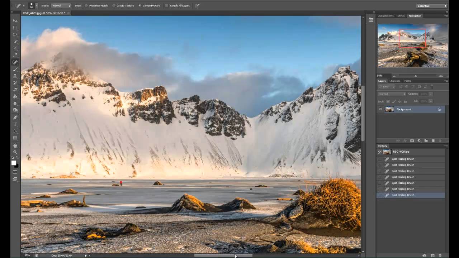Click the tablet pressure size icon
Viewport: 459px width, 258px height.
pyautogui.click(x=197, y=6)
